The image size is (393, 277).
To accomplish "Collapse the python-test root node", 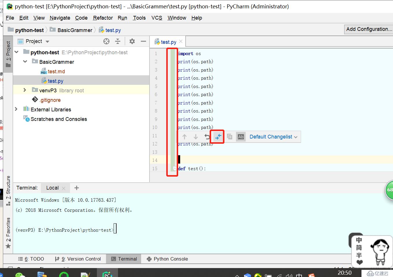I will (17, 52).
